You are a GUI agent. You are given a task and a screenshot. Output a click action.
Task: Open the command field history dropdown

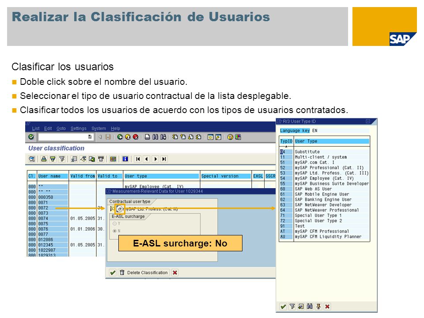tap(90, 137)
